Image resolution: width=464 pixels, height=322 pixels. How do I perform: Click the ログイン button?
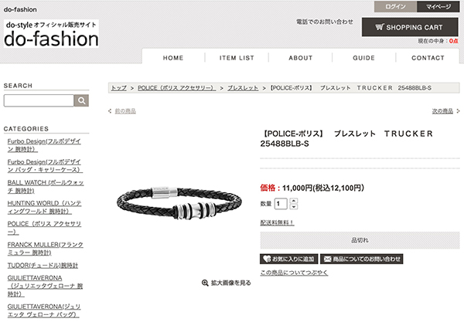tap(395, 6)
